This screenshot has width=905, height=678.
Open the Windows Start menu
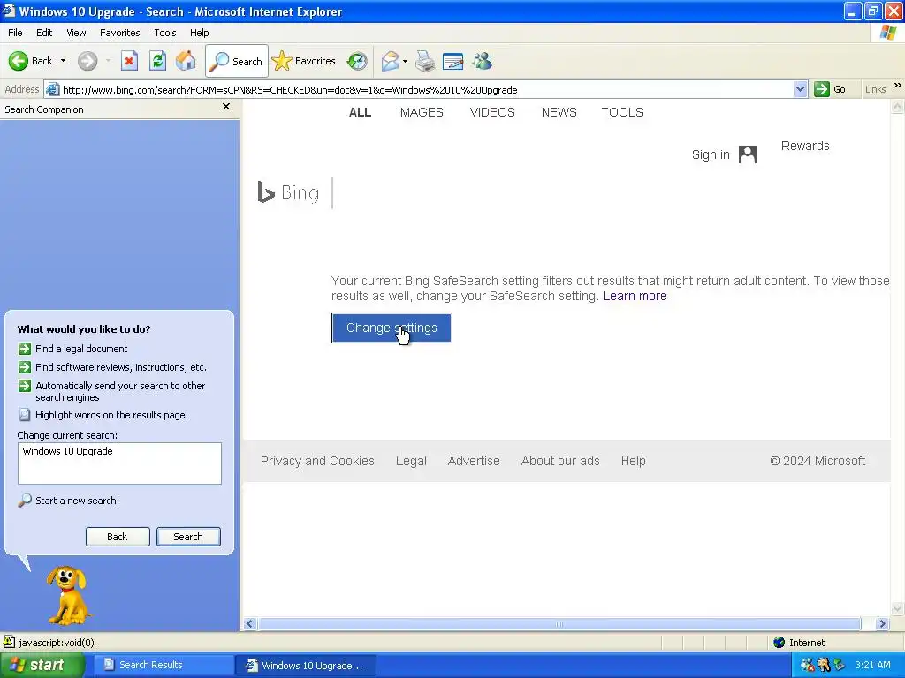tap(42, 666)
